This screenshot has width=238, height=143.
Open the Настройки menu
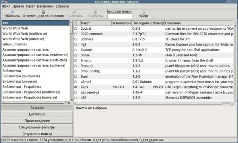point(45,6)
